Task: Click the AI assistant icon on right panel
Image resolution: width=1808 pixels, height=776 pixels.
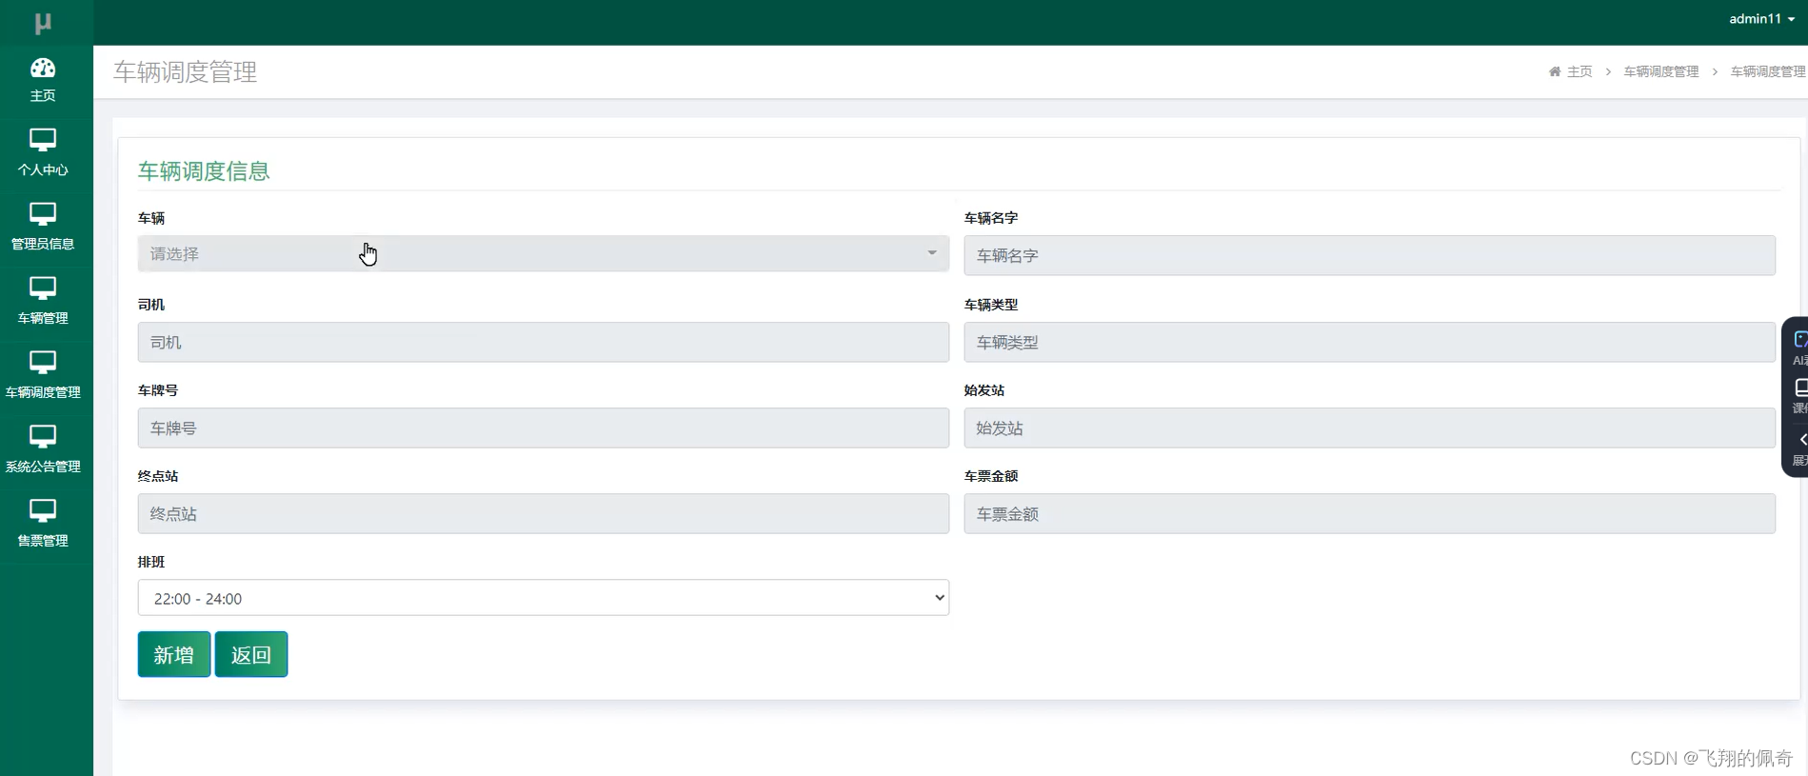Action: point(1799,340)
